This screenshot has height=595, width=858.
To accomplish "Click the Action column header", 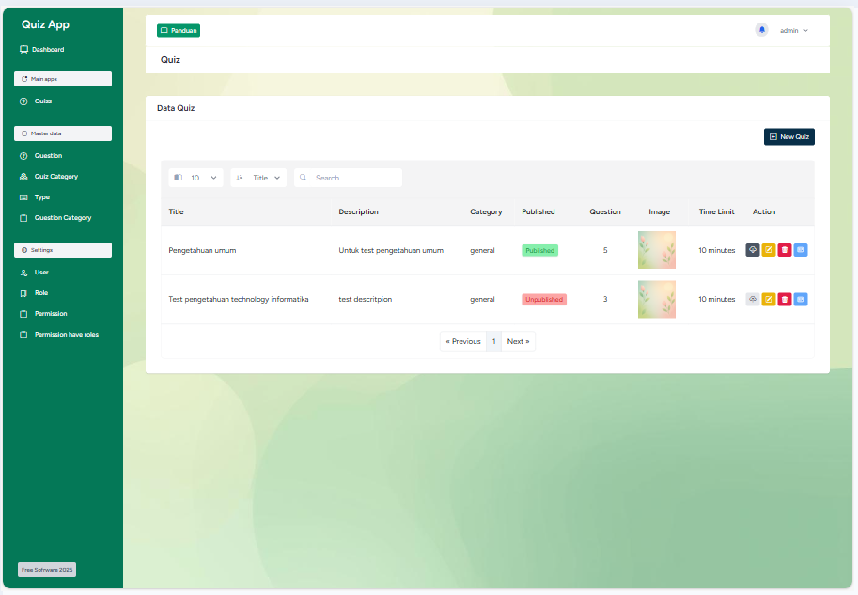I will tap(764, 211).
